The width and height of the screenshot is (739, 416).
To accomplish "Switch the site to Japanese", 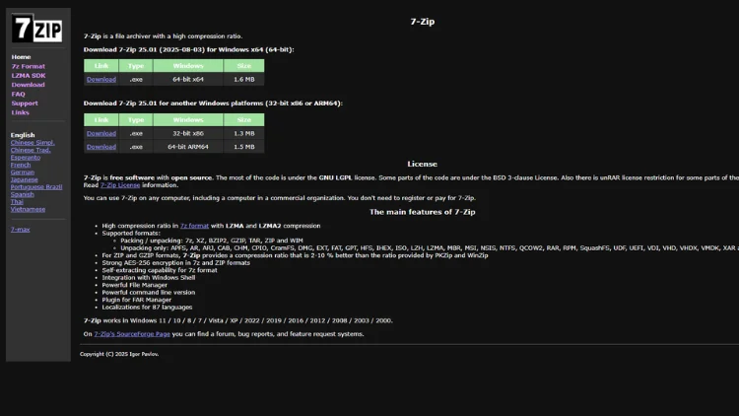I will point(24,179).
